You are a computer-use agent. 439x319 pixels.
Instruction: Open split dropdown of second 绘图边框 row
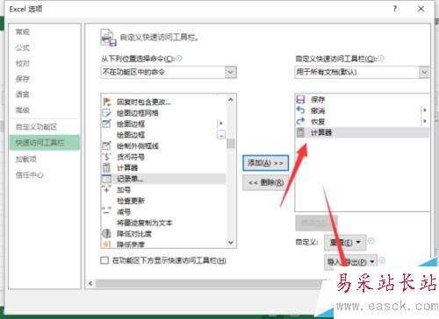221,135
